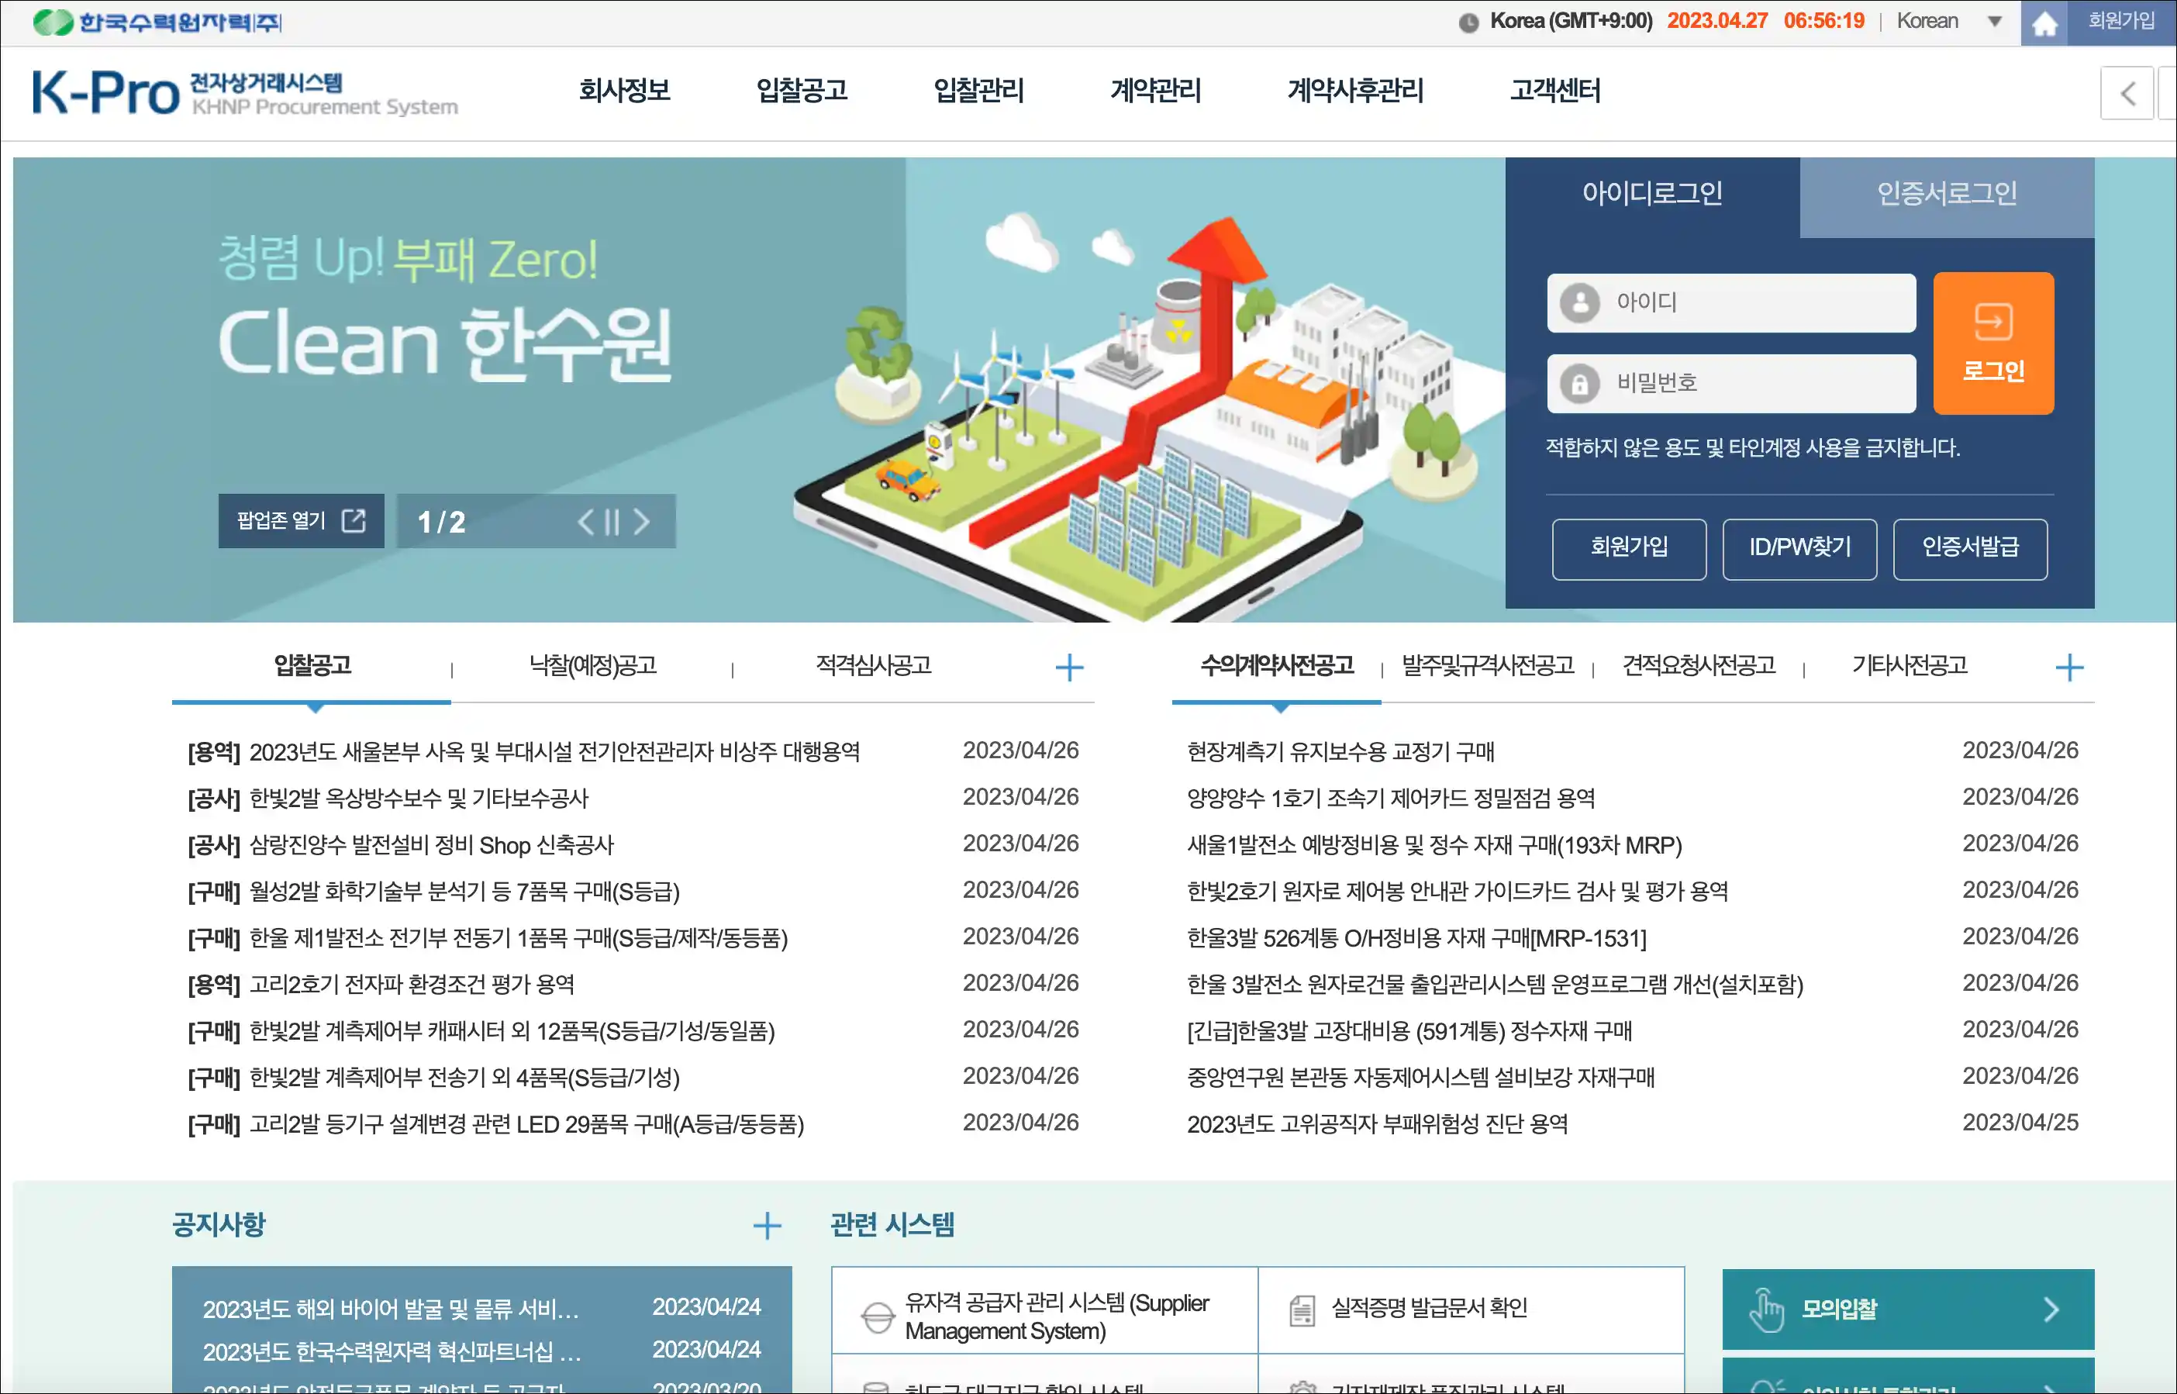The width and height of the screenshot is (2177, 1394).
Task: Open 한빛2호기 원자로 제어봉 안내관 가이드카드 용역
Action: 1458,892
